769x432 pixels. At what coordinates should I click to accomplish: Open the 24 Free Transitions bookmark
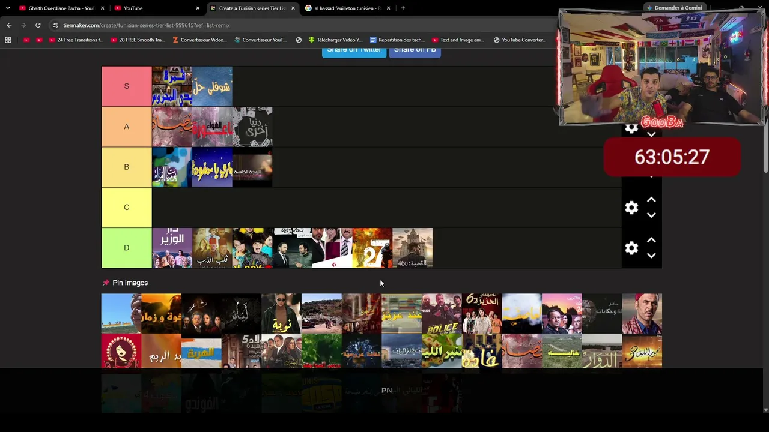pos(76,40)
